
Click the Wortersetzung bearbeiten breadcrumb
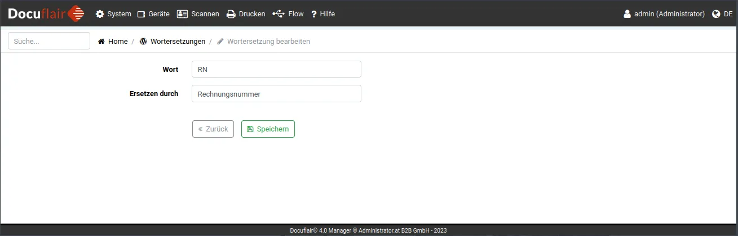click(x=268, y=42)
